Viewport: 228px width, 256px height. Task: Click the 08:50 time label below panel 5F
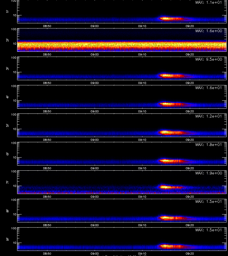coord(47,140)
